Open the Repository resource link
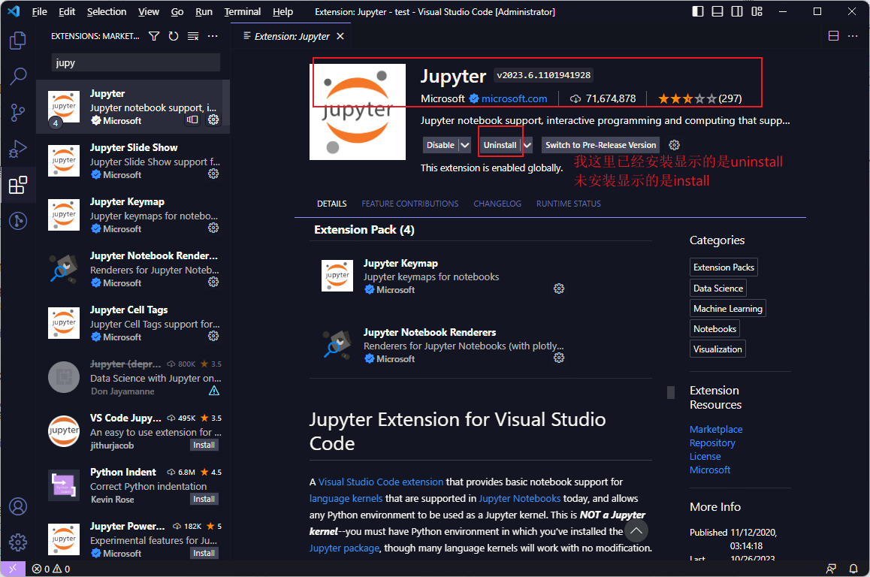This screenshot has width=870, height=577. [712, 443]
